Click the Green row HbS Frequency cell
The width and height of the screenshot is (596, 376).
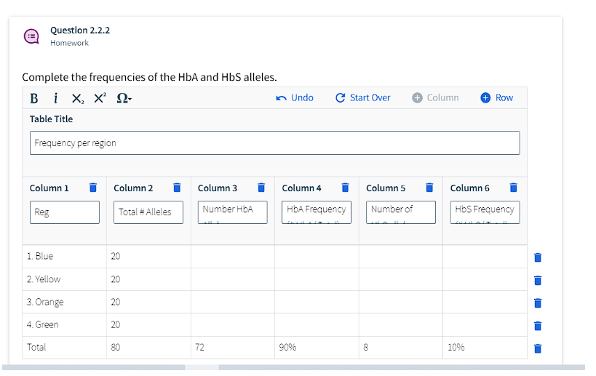485,325
